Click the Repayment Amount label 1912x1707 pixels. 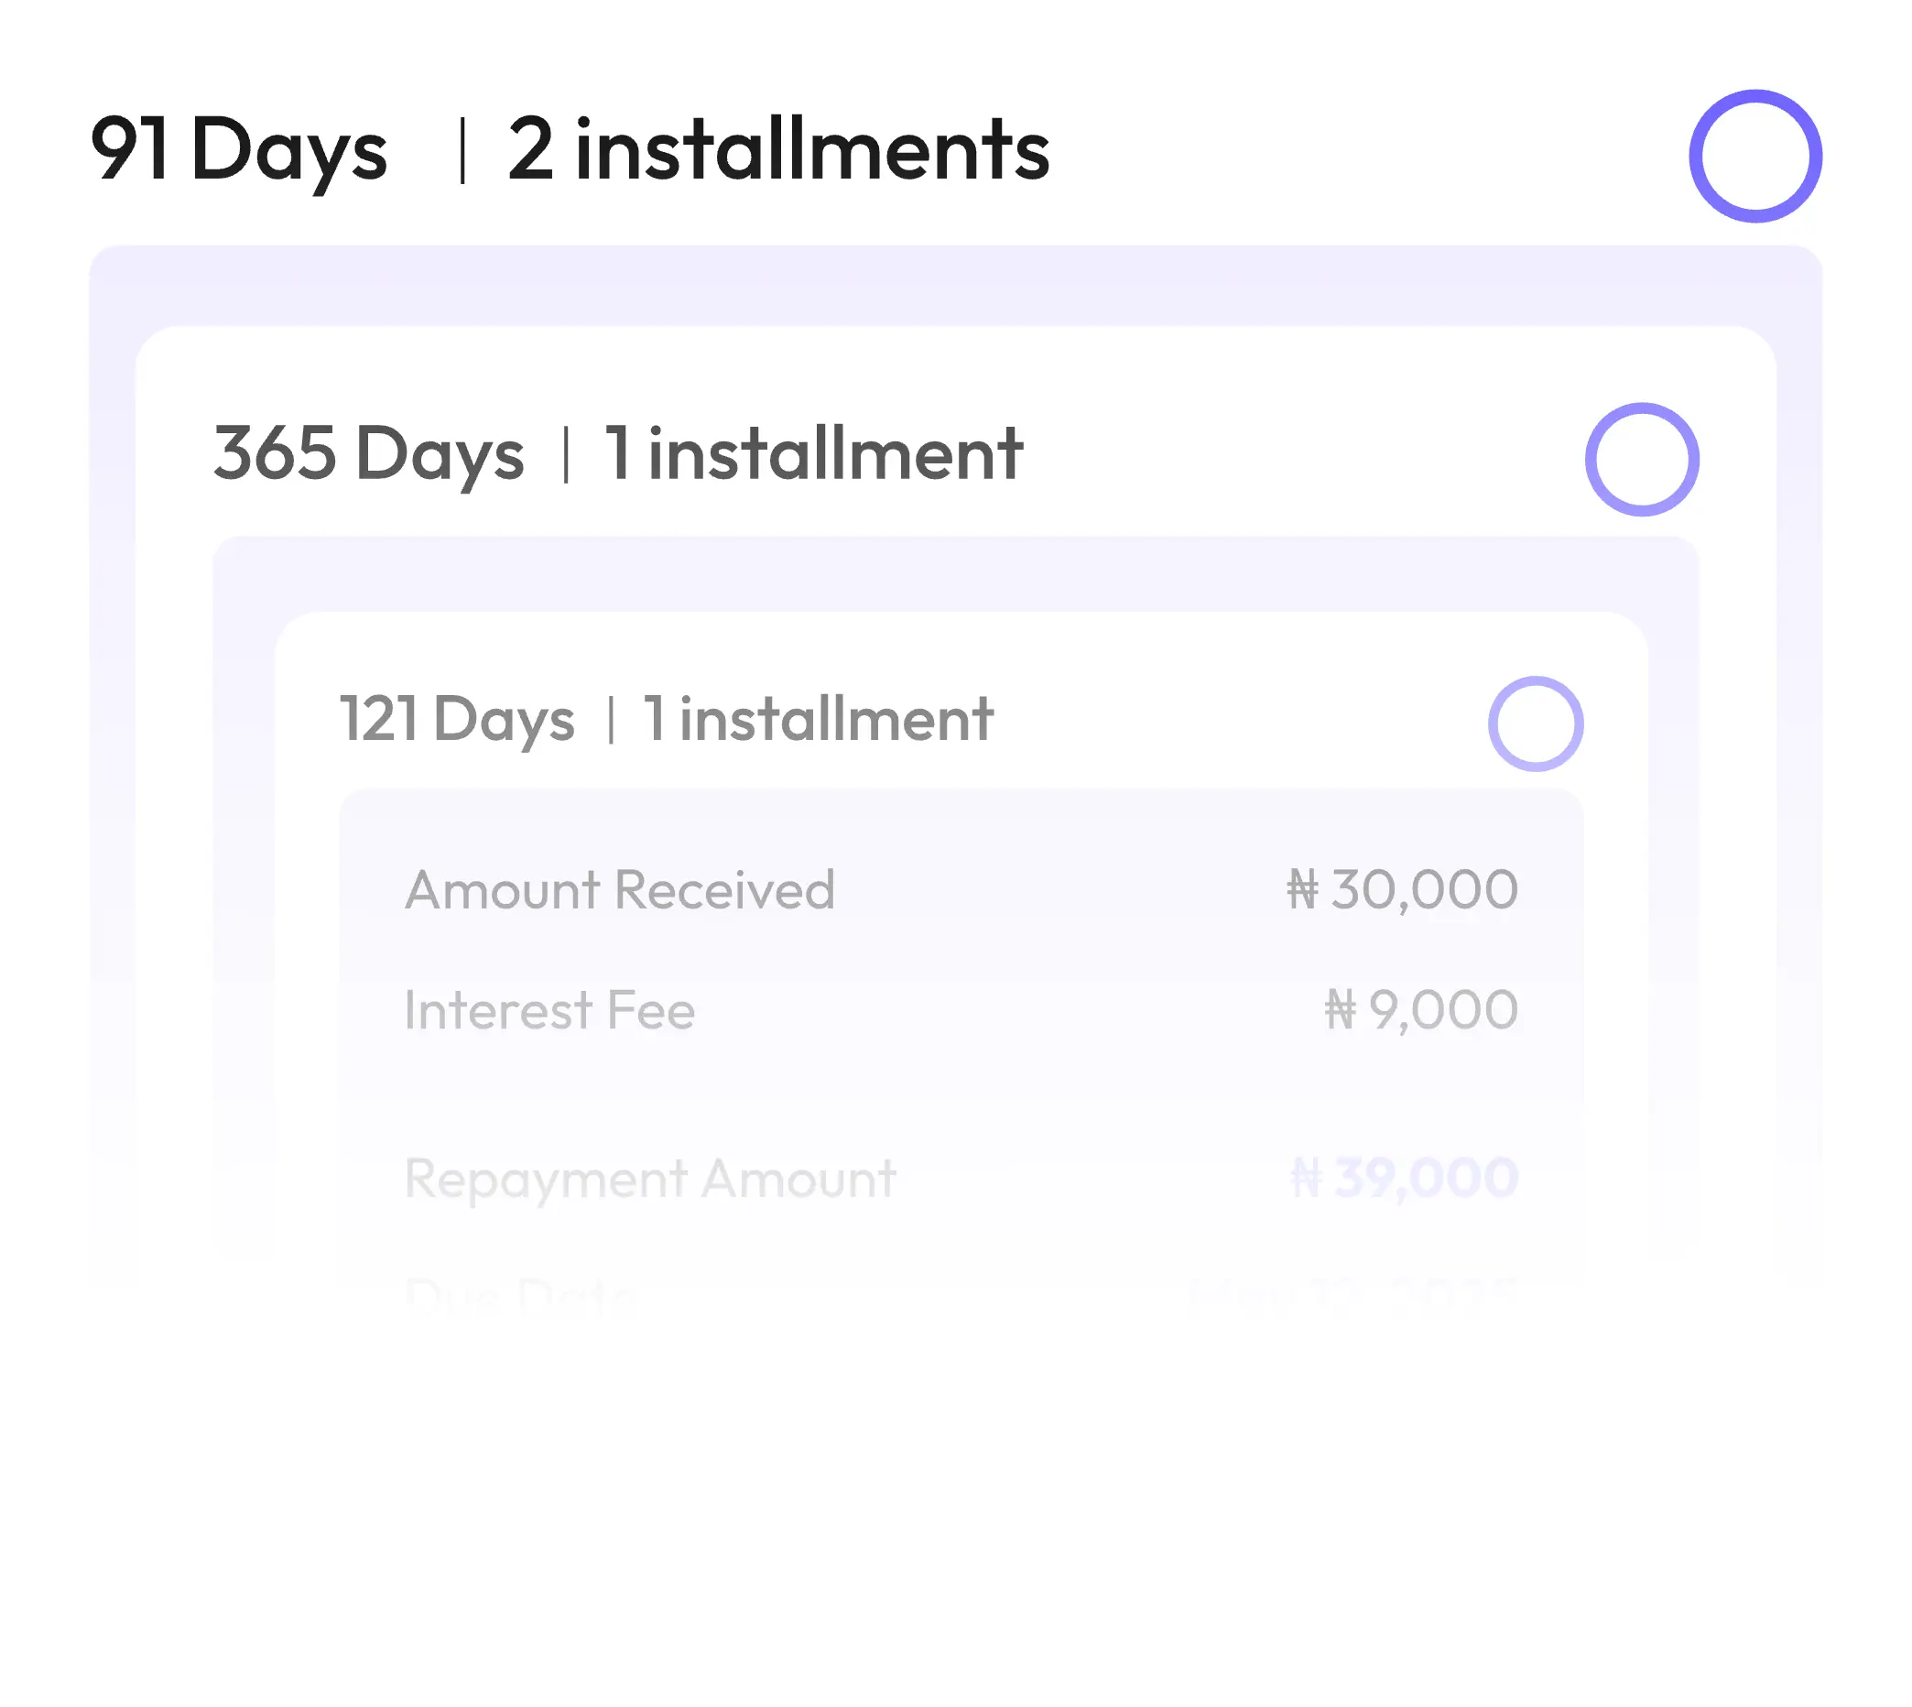pyautogui.click(x=650, y=1178)
